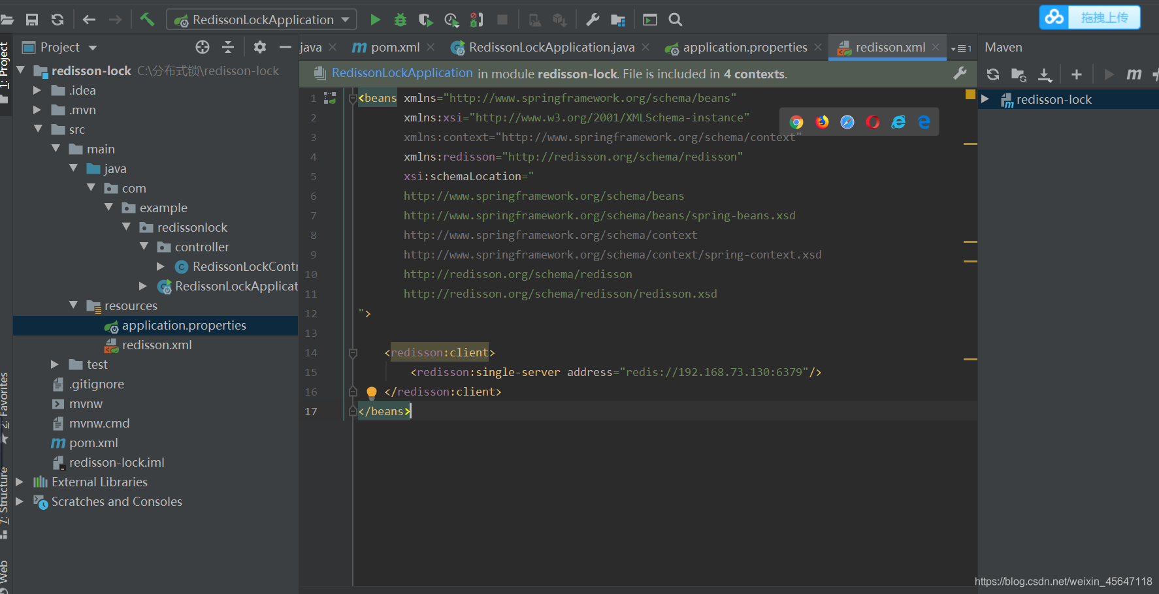Start debugging with the green bug icon

point(400,20)
